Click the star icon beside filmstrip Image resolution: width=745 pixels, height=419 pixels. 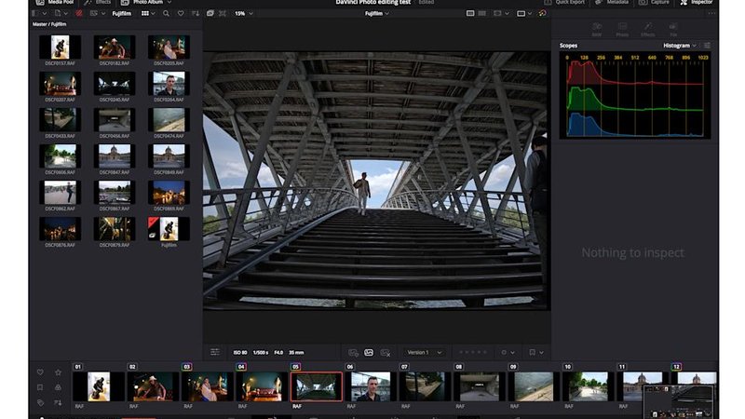pyautogui.click(x=58, y=372)
